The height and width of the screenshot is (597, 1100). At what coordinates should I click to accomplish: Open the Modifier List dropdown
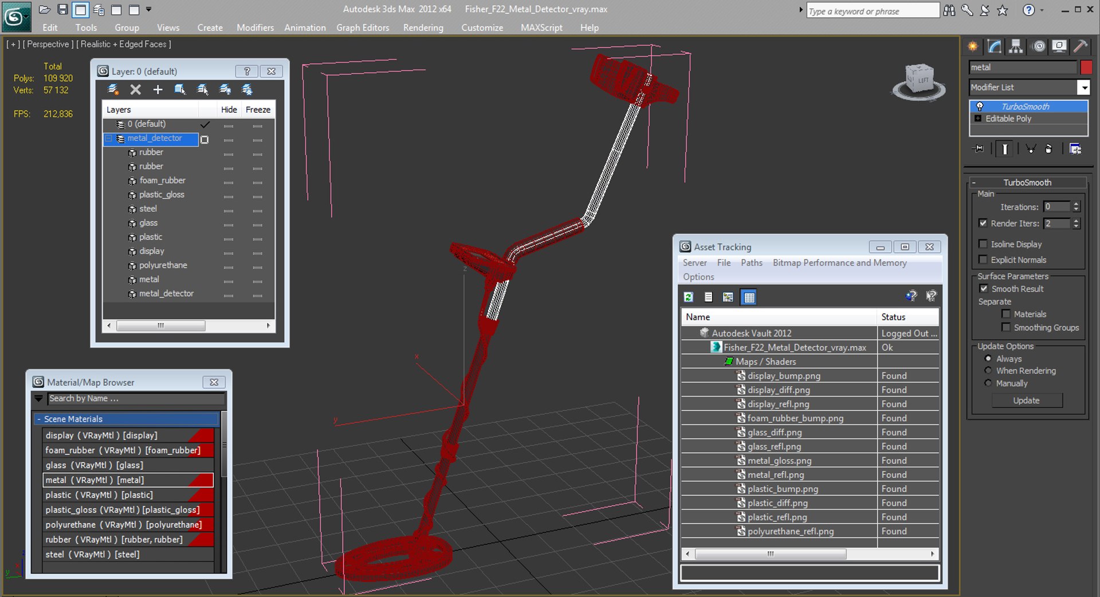[1083, 88]
